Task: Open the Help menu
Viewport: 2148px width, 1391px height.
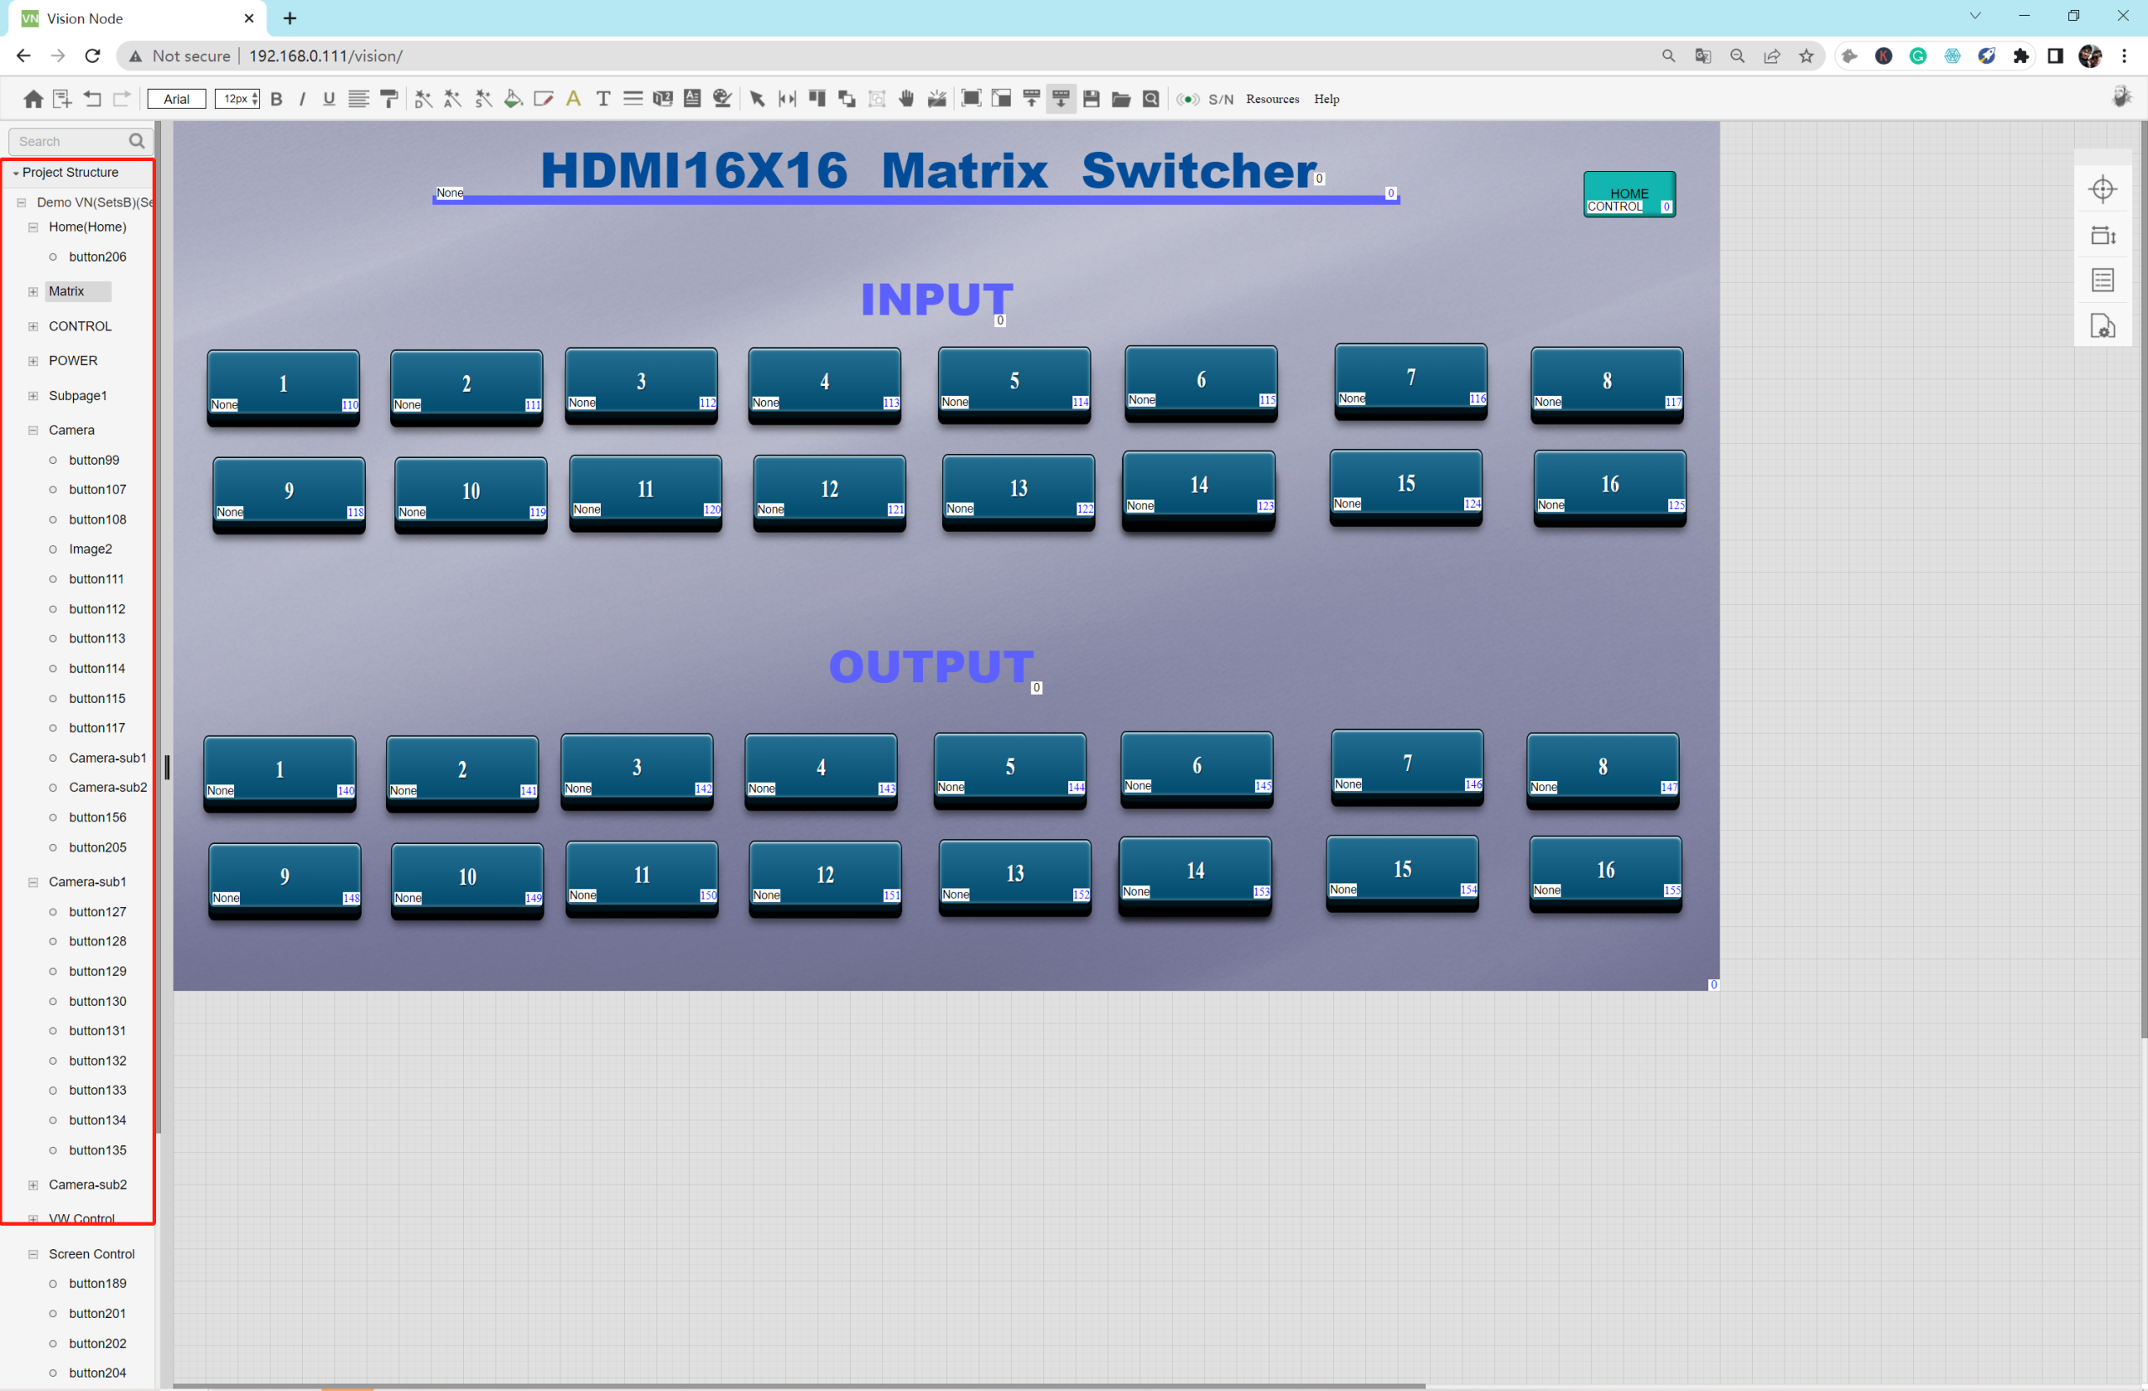Action: pos(1326,99)
